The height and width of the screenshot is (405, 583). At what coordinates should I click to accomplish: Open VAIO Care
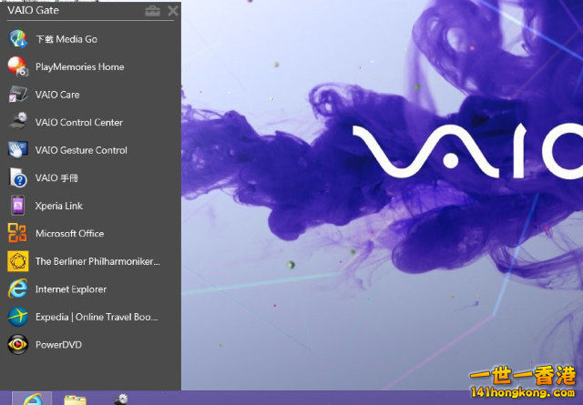click(17, 95)
